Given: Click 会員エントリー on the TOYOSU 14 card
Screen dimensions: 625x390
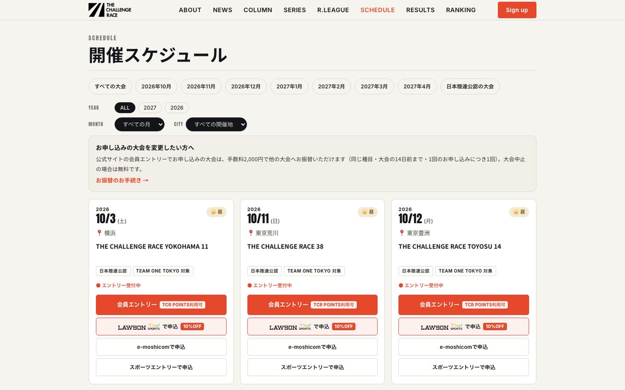Looking at the screenshot, I should tap(464, 305).
